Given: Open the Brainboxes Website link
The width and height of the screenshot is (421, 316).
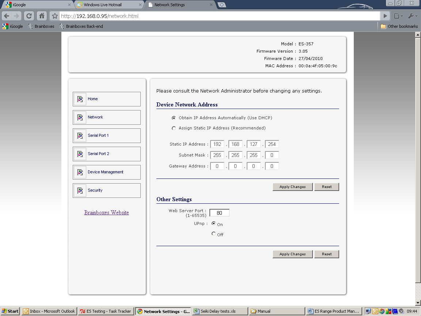Looking at the screenshot, I should [x=106, y=212].
